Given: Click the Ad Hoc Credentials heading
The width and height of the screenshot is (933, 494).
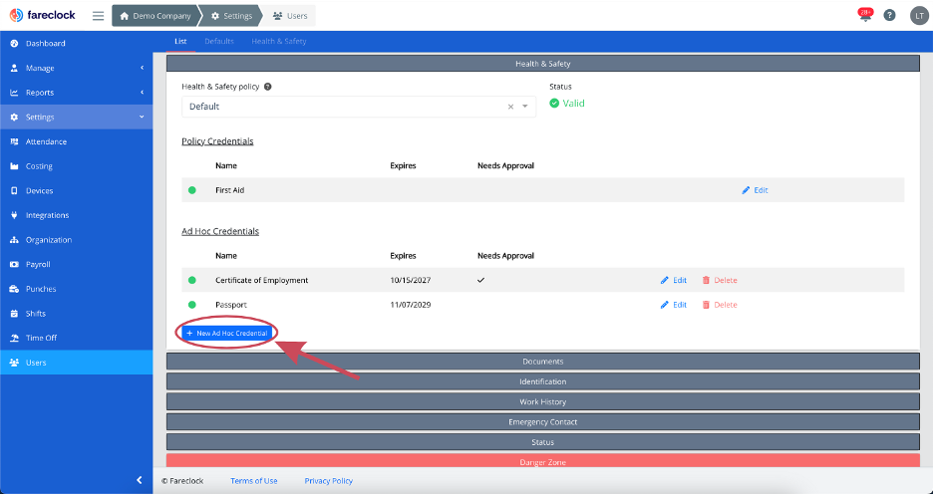Looking at the screenshot, I should [x=220, y=231].
